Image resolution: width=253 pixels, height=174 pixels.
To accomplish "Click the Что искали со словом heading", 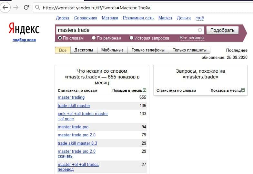I will pyautogui.click(x=102, y=77).
